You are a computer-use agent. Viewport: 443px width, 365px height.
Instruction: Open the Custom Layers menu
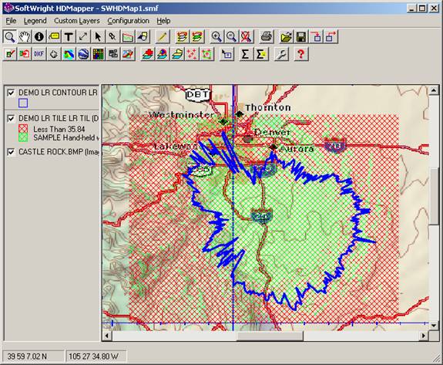(77, 21)
